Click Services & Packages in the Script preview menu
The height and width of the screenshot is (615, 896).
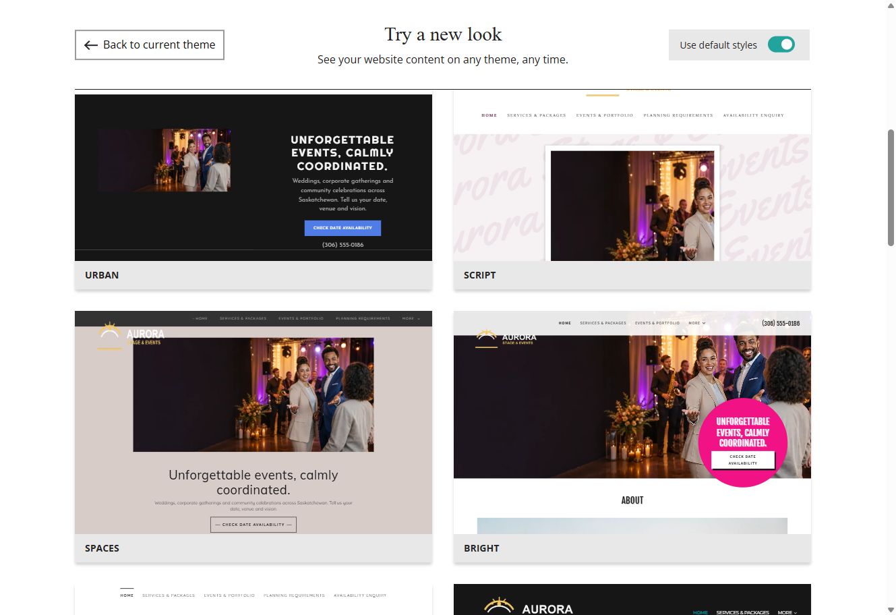pyautogui.click(x=537, y=115)
